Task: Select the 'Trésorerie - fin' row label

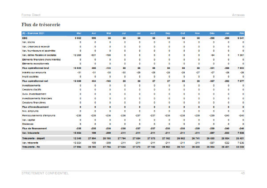Action: click(32, 147)
